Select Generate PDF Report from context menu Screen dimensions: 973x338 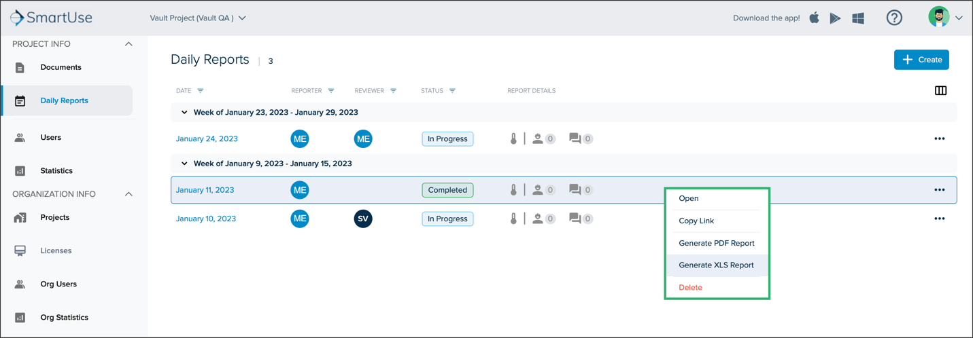point(717,243)
